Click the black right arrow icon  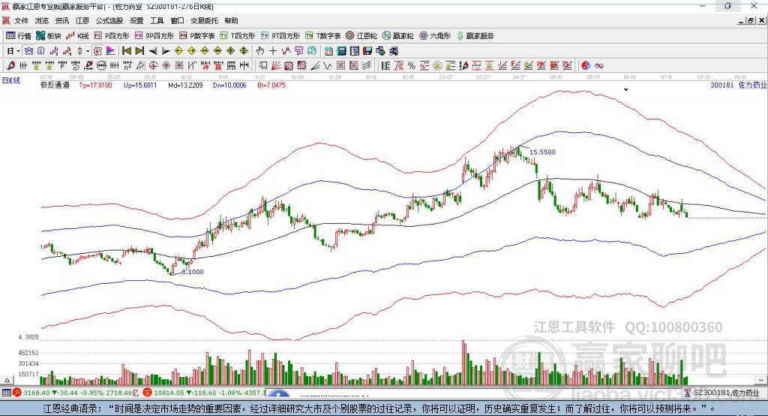(166, 51)
